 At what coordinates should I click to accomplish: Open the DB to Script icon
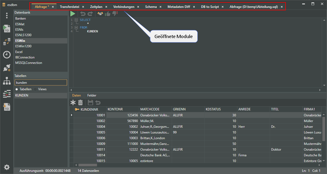7,107
